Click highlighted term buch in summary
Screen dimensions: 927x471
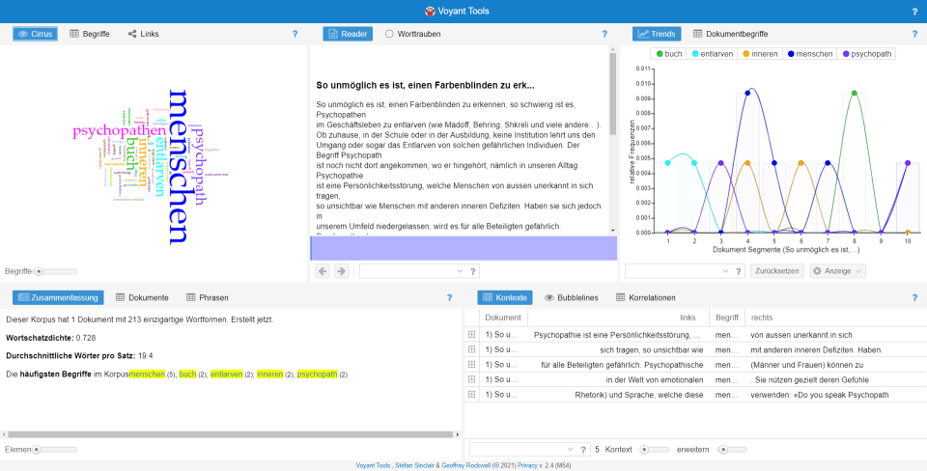pos(187,374)
